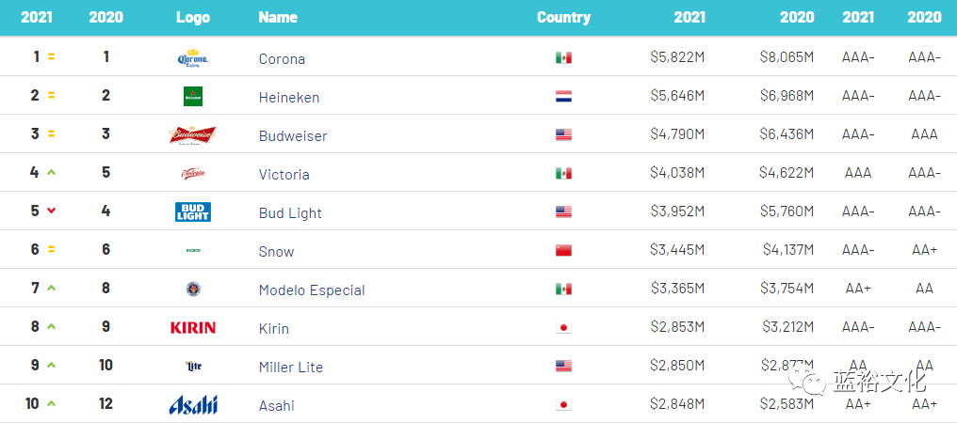Image resolution: width=957 pixels, height=423 pixels.
Task: Click the green Heineken logo
Action: pos(193,97)
